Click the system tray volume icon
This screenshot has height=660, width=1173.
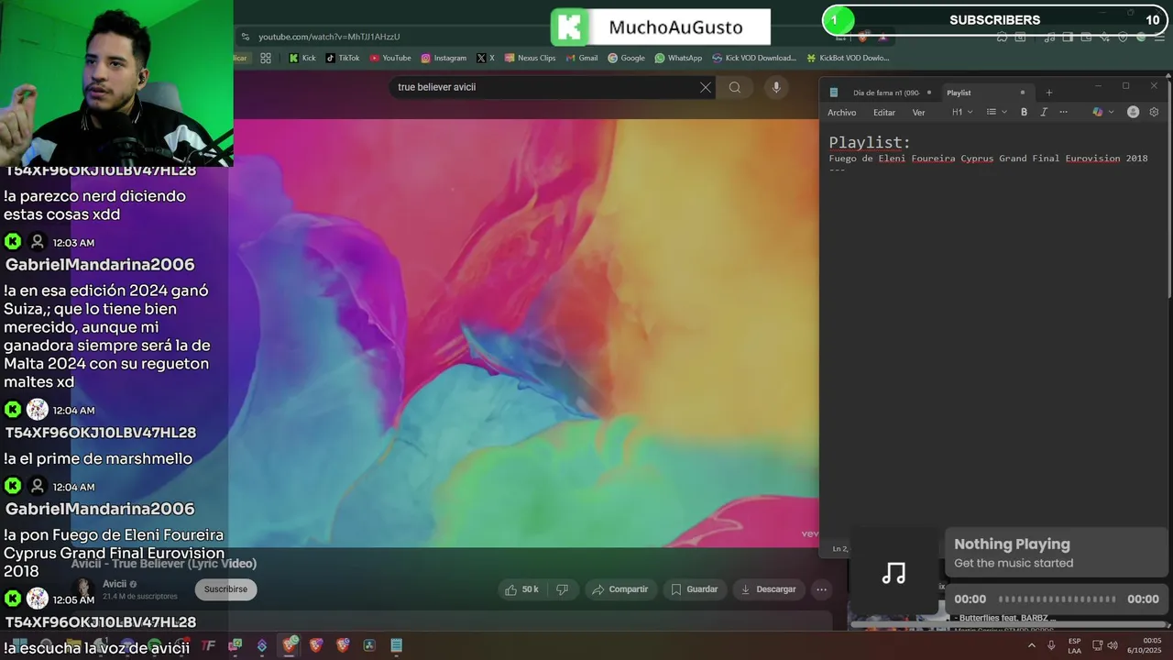point(1114,645)
